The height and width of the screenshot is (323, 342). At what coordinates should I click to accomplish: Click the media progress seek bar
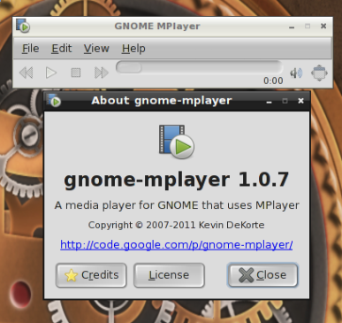(199, 67)
